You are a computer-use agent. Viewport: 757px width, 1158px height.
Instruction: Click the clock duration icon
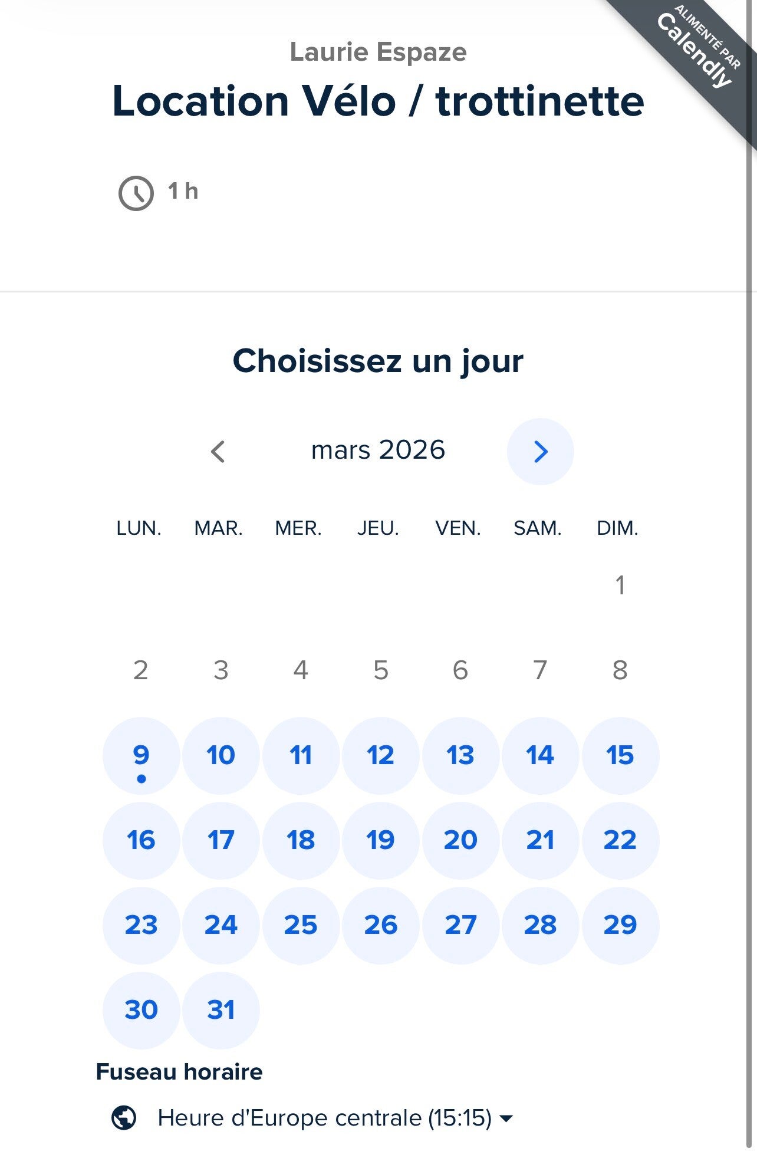click(136, 193)
